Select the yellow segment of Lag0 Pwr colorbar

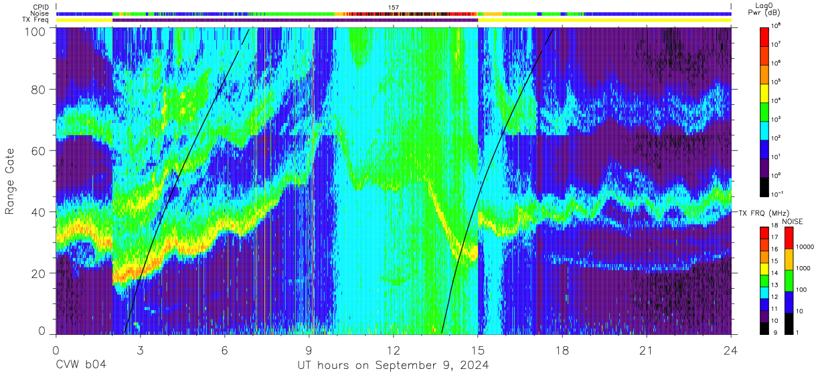764,92
